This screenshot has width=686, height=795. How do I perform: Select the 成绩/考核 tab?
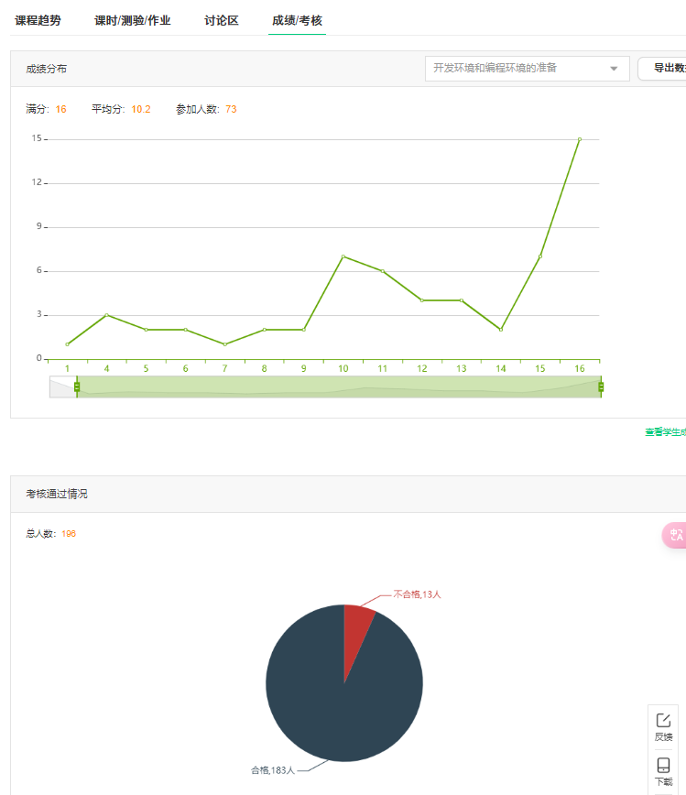click(x=297, y=21)
